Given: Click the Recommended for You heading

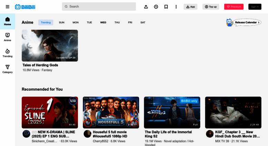Looking at the screenshot, I should [42, 89].
